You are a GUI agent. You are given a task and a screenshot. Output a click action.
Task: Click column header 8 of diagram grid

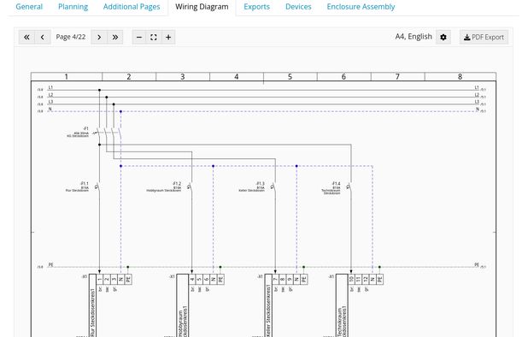(x=460, y=76)
